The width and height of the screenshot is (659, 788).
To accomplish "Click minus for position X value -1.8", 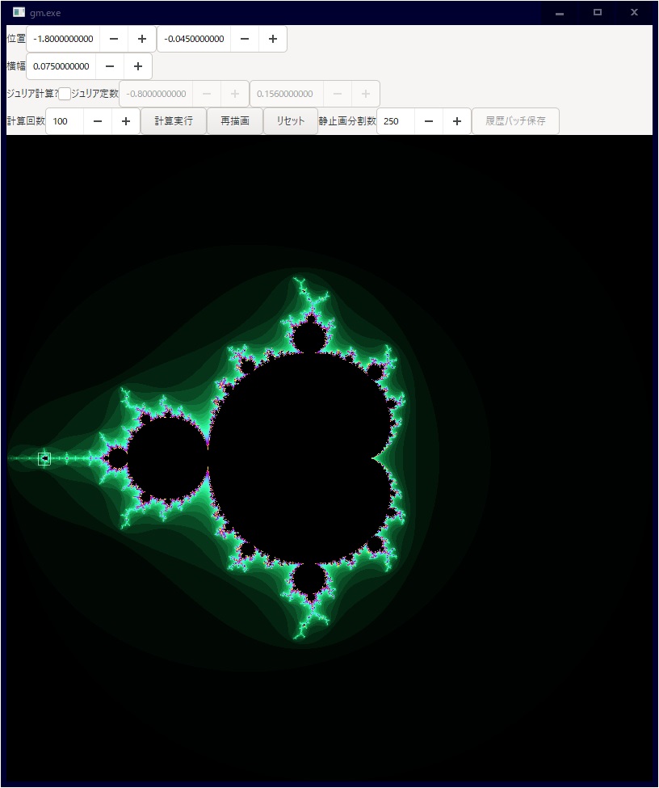I will click(x=114, y=39).
